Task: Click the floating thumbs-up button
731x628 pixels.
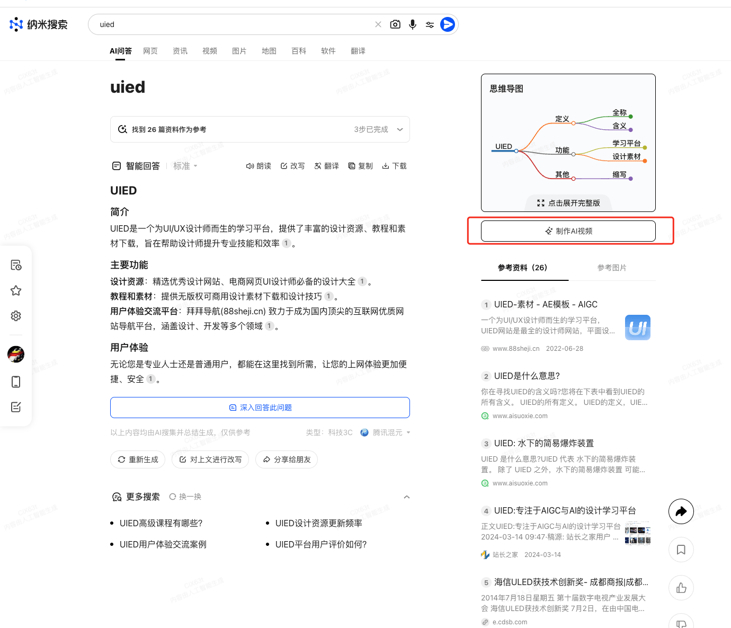Action: pyautogui.click(x=681, y=588)
